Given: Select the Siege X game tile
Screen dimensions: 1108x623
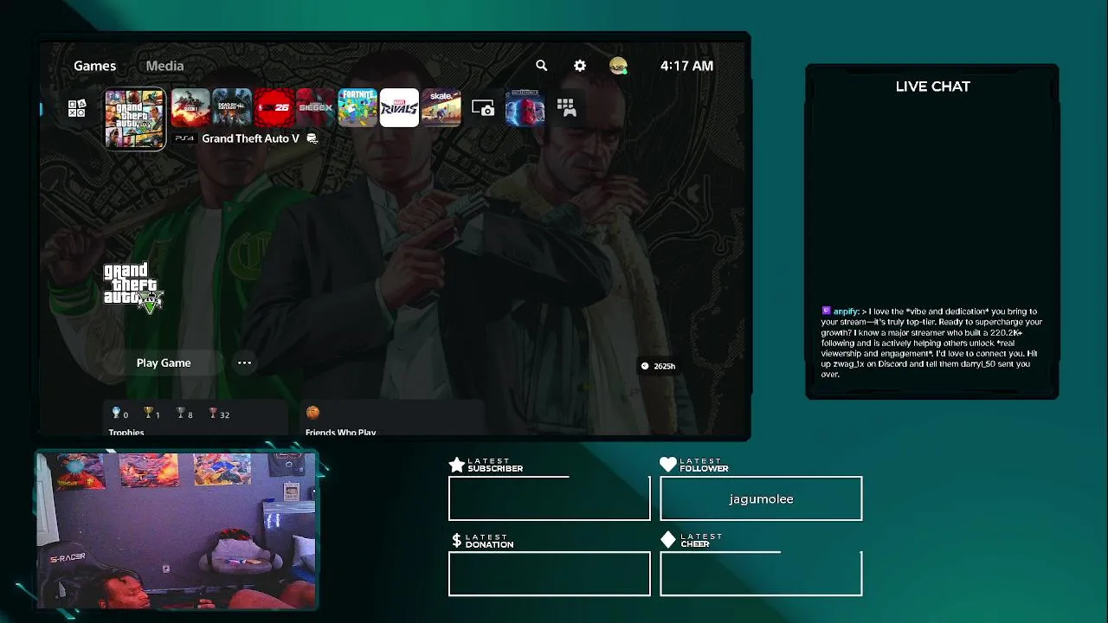Looking at the screenshot, I should tap(315, 108).
